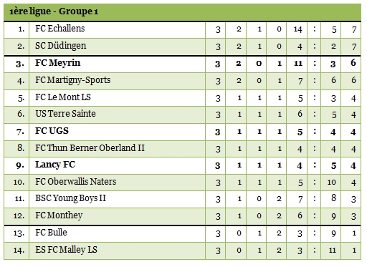Viewport: 367px width, 267px height.
Task: Select the FC Echallens team name
Action: (x=60, y=29)
